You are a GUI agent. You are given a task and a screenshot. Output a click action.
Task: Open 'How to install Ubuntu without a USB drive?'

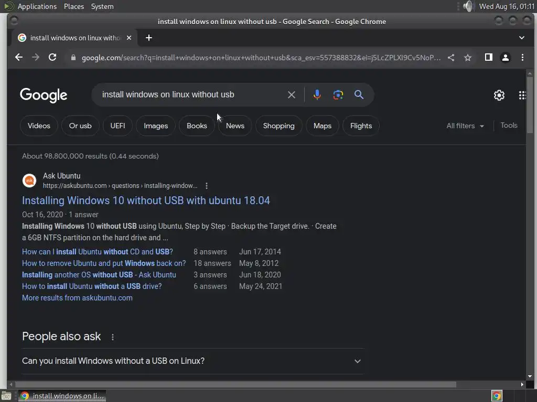(x=92, y=286)
